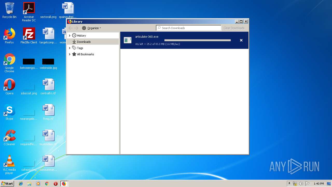Click the Library forward arrow
Screen dimensions: 332x187
coord(76,28)
